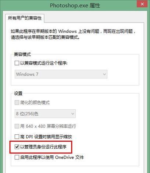Select the 所有用户的兼容性 tab
Screen dimensions: 150x173
[x=25, y=18]
